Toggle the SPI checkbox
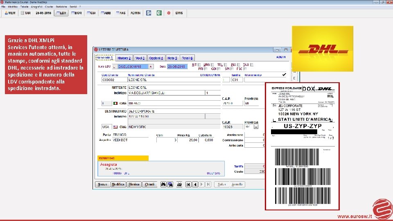Image resolution: width=393 pixels, height=221 pixels. pyautogui.click(x=232, y=69)
